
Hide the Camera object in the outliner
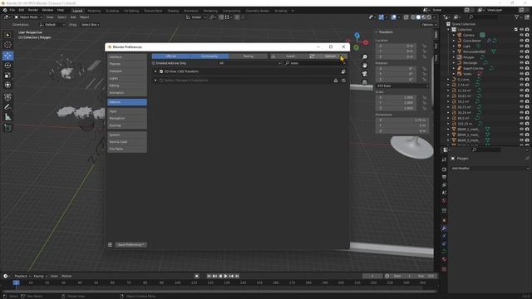[521, 35]
